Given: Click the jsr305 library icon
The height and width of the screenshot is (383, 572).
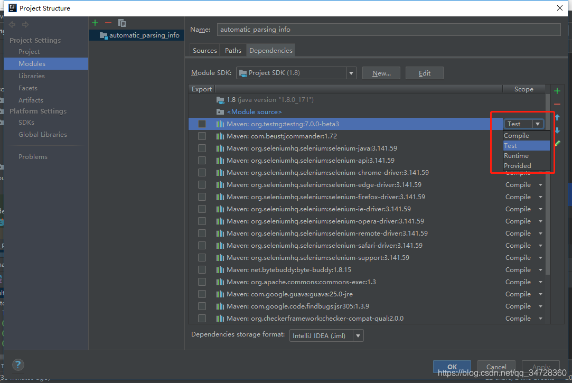Looking at the screenshot, I should [x=220, y=306].
